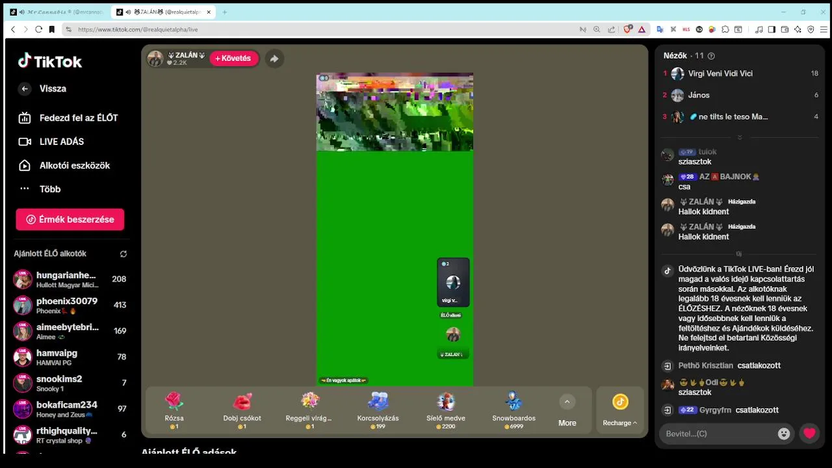This screenshot has width=832, height=468.
Task: Close the ZALÁN browser tab
Action: 209,12
